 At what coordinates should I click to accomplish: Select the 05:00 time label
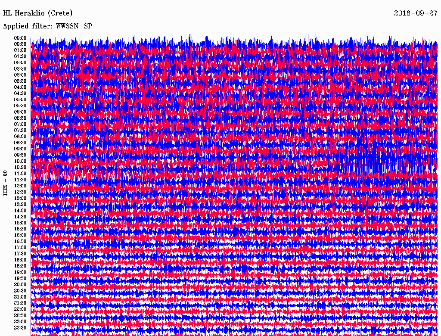tap(20, 100)
